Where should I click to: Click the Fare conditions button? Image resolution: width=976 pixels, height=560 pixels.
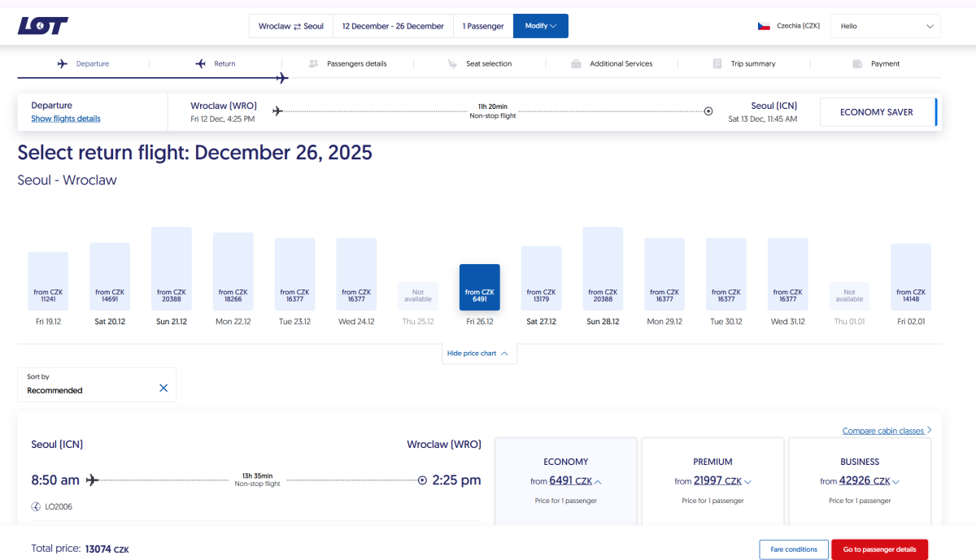[794, 549]
